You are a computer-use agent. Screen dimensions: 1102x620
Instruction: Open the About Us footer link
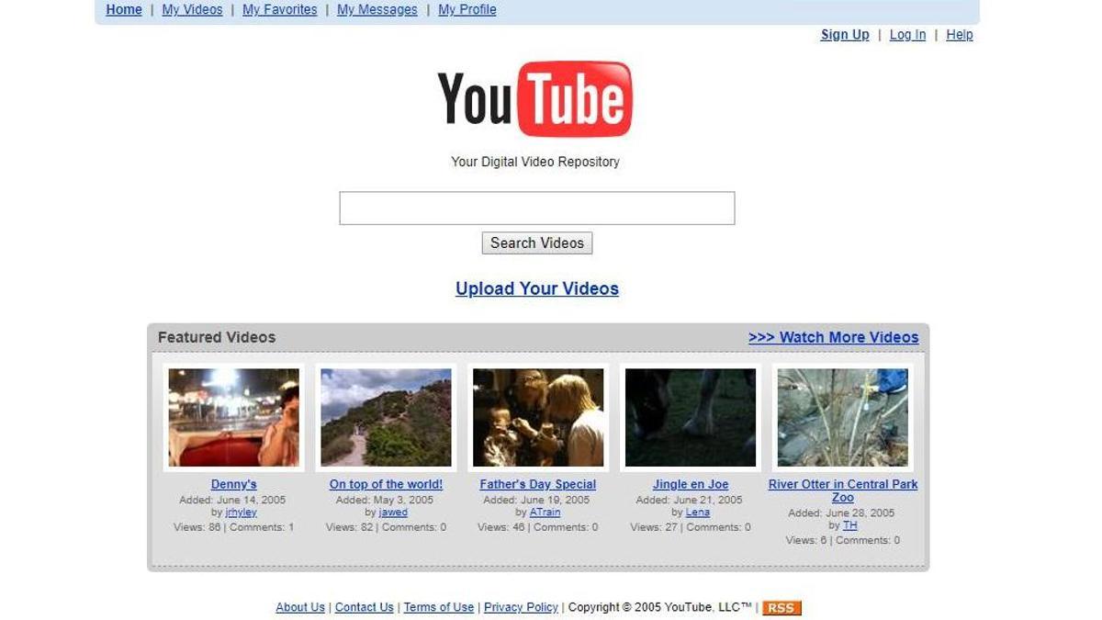click(x=300, y=607)
